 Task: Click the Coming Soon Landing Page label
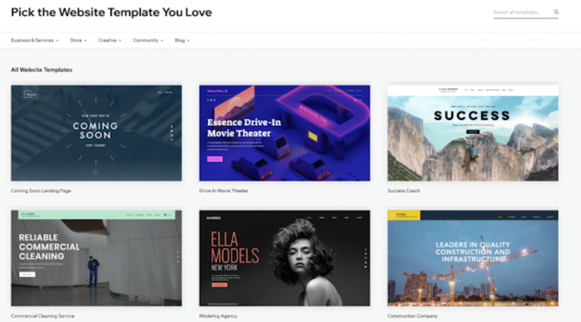(x=41, y=190)
